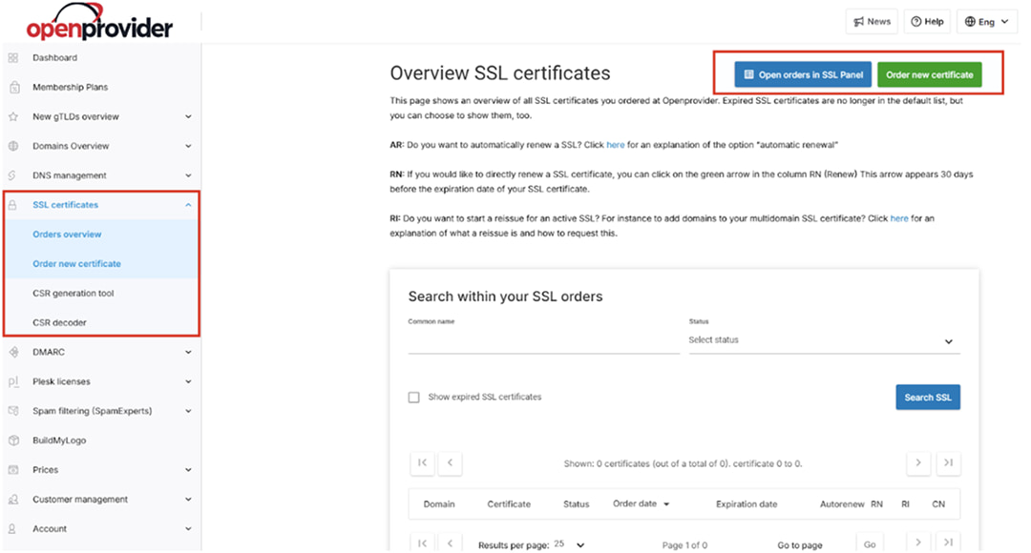Expand DNS management menu chevron
The width and height of the screenshot is (1031, 553).
click(188, 175)
